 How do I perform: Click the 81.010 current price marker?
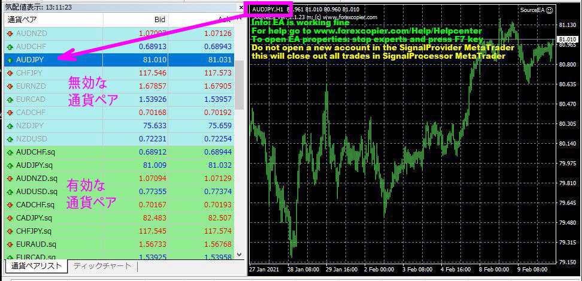pyautogui.click(x=566, y=40)
